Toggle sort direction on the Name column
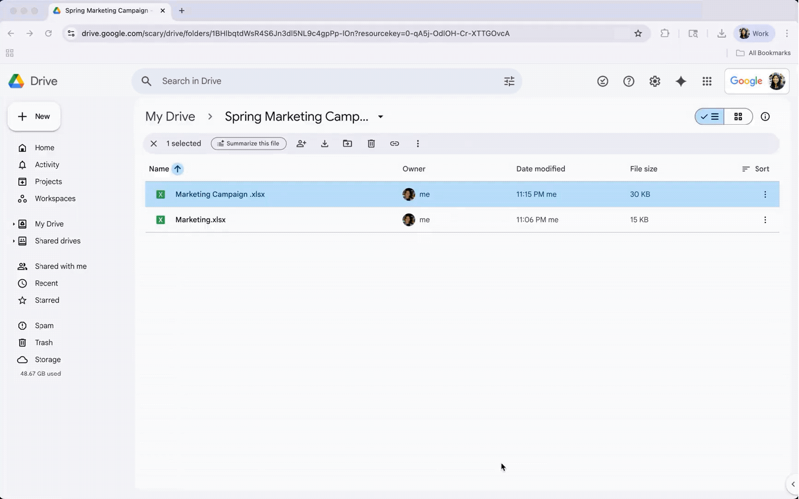 click(178, 169)
